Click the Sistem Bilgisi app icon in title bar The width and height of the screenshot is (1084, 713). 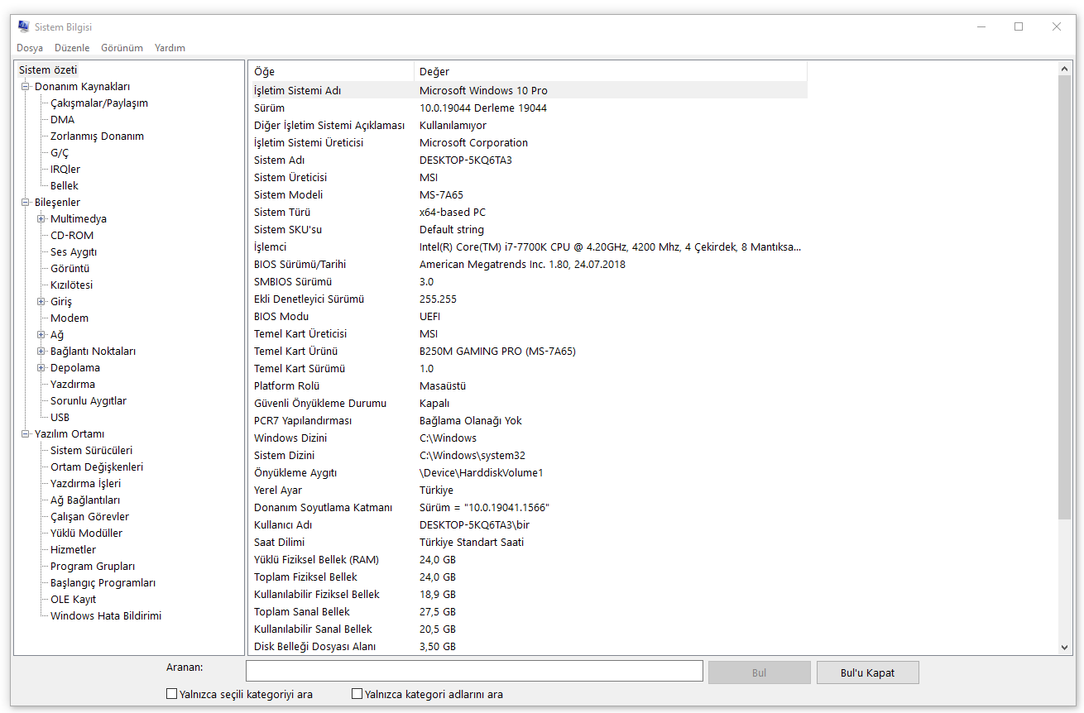click(x=23, y=26)
